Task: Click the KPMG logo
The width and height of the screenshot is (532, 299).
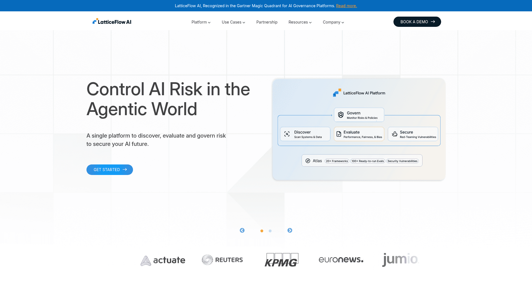Action: coord(282,260)
